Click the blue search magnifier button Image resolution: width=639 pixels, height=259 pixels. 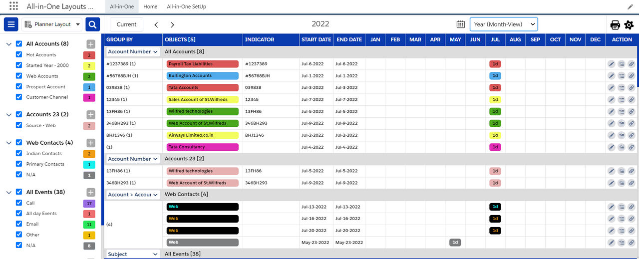point(92,24)
